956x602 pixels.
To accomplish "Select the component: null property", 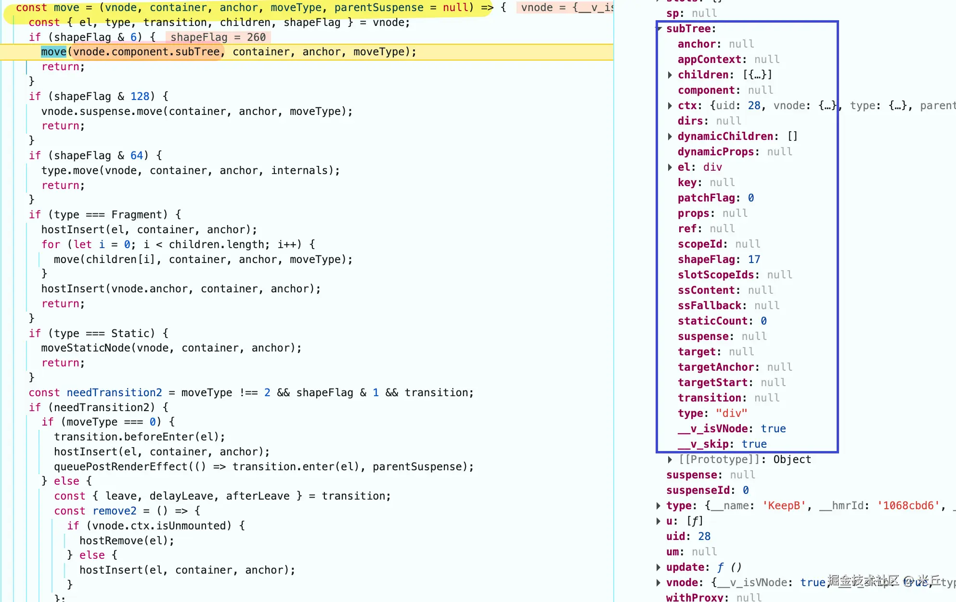I will click(725, 90).
